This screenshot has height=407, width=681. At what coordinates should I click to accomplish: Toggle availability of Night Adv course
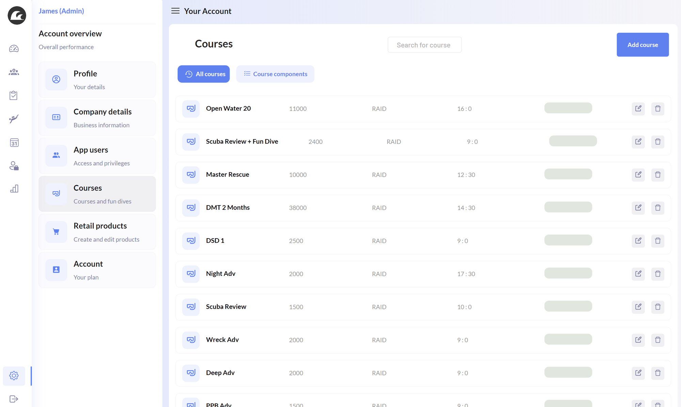(x=568, y=273)
